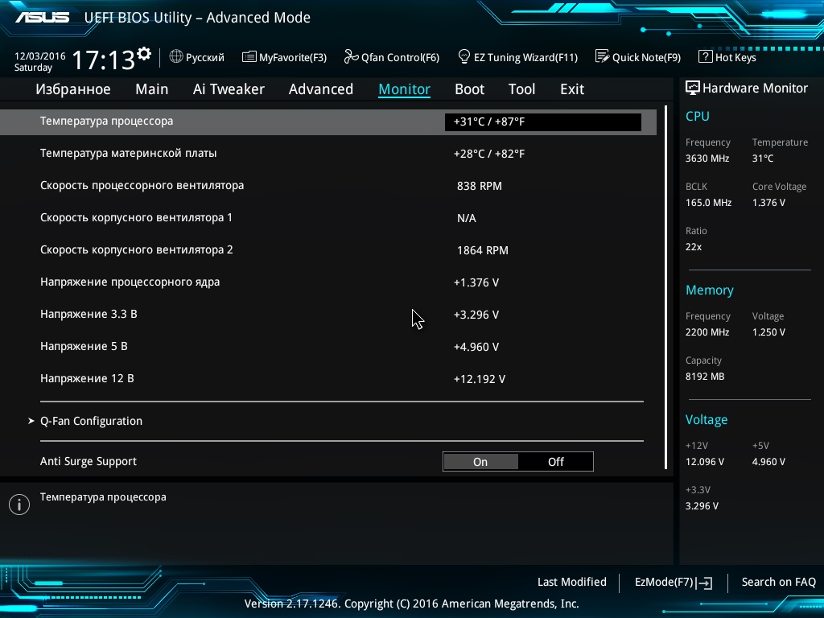Select Температура материнской платы row
The height and width of the screenshot is (618, 824).
328,154
